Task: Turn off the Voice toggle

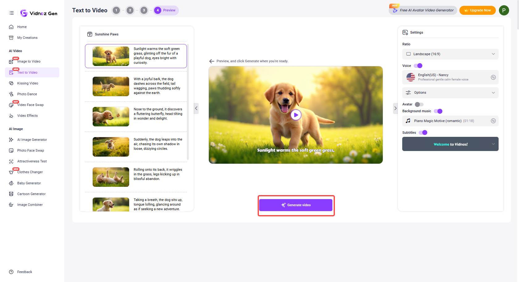Action: pyautogui.click(x=418, y=66)
